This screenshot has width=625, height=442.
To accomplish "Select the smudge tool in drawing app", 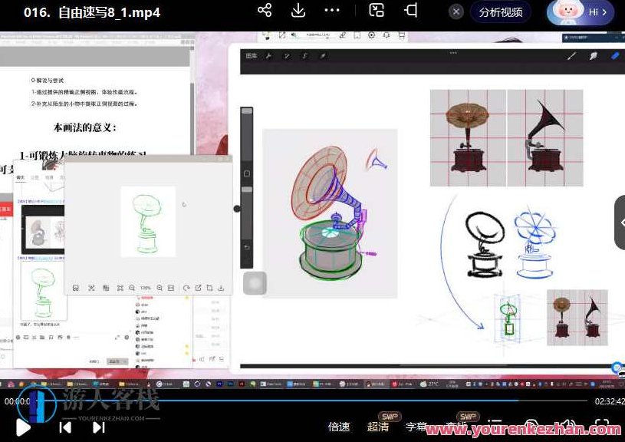I will coord(593,56).
